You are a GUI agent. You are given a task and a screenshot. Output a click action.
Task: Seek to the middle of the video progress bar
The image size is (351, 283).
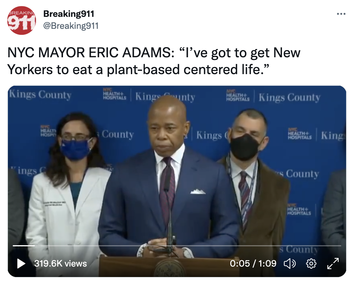177,246
